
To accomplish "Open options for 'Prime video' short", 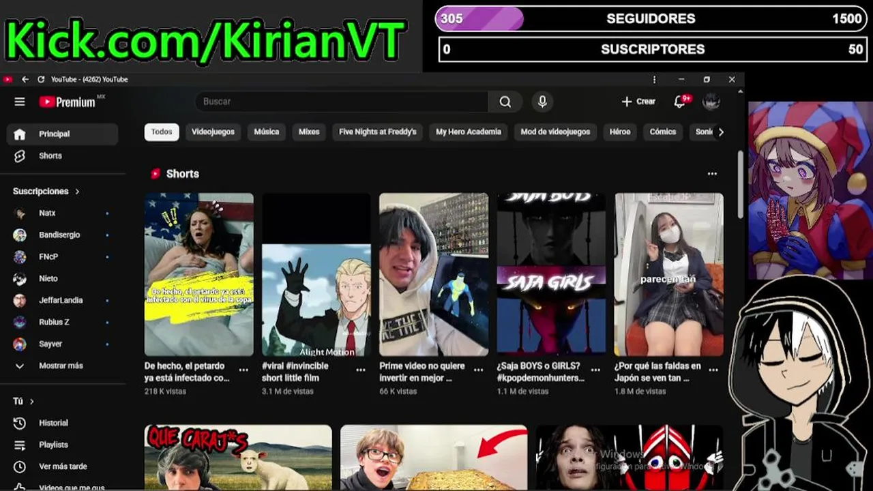I will point(479,370).
